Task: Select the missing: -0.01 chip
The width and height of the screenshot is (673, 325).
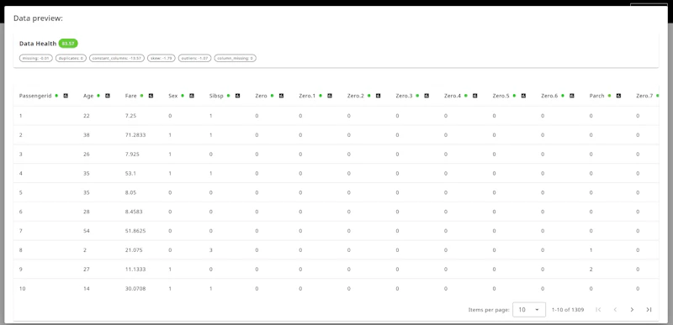Action: point(36,58)
